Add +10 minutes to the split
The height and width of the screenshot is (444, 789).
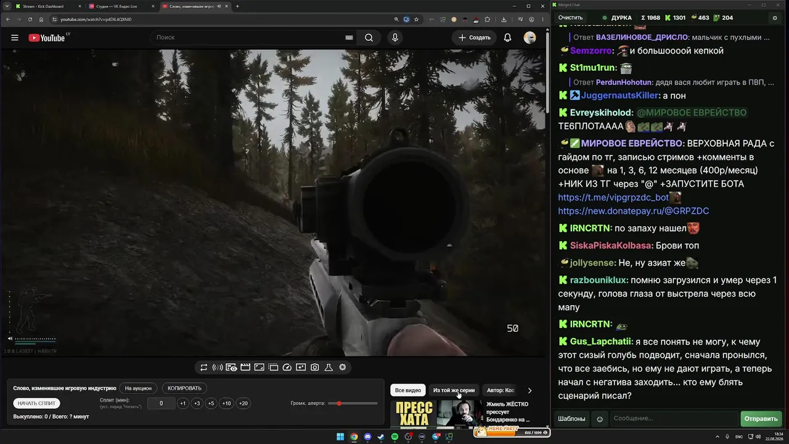point(227,403)
